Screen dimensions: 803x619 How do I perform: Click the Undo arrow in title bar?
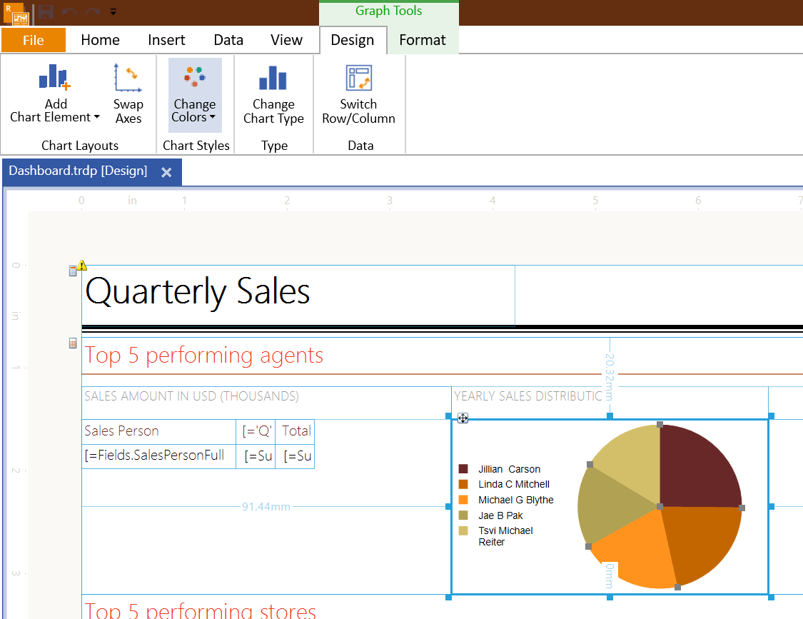point(69,12)
